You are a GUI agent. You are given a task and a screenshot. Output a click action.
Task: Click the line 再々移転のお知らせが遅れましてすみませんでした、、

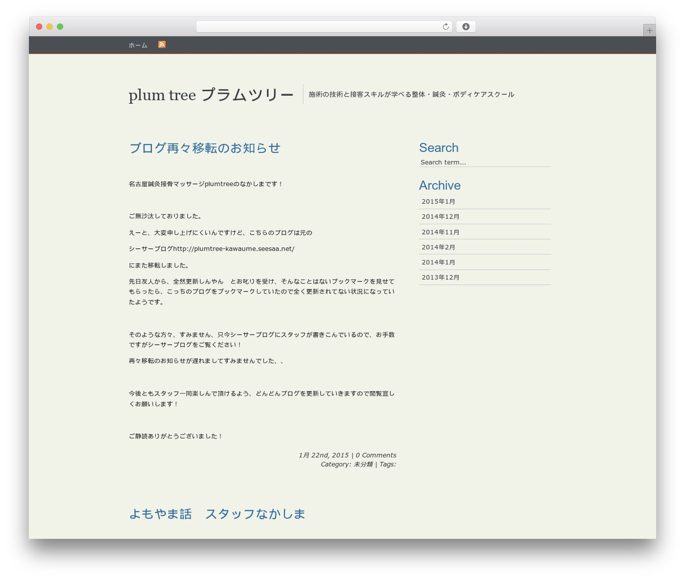(207, 361)
